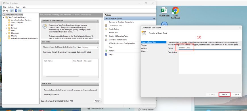
Task: Expand the HP folder node
Action: coord(7,25)
